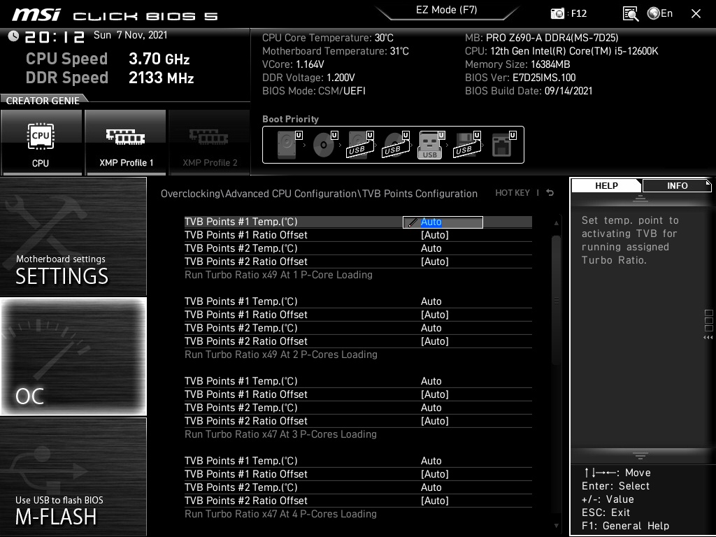Click the settings list scrollbar thumb

pyautogui.click(x=556, y=300)
